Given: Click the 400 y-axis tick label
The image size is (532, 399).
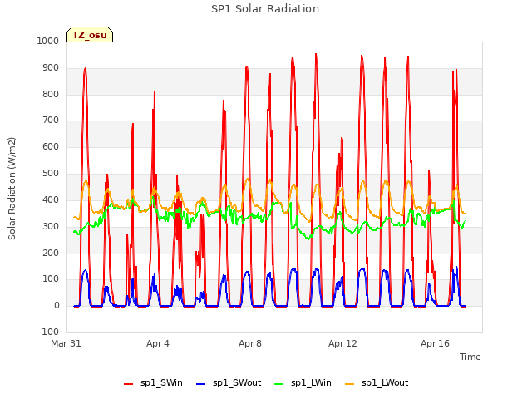Looking at the screenshot, I should coord(51,199).
